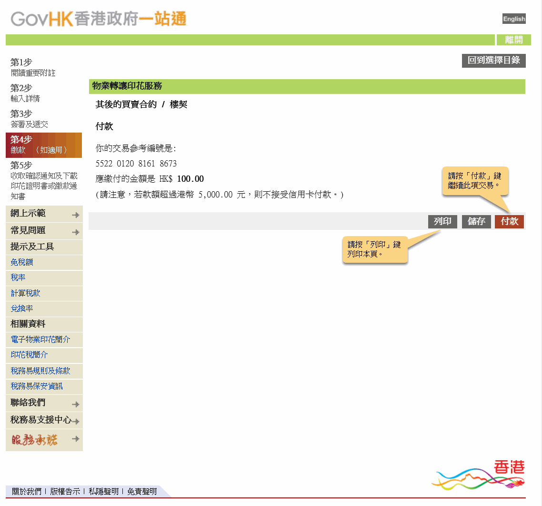Click the arrow icon beside 常見問題

pos(75,231)
